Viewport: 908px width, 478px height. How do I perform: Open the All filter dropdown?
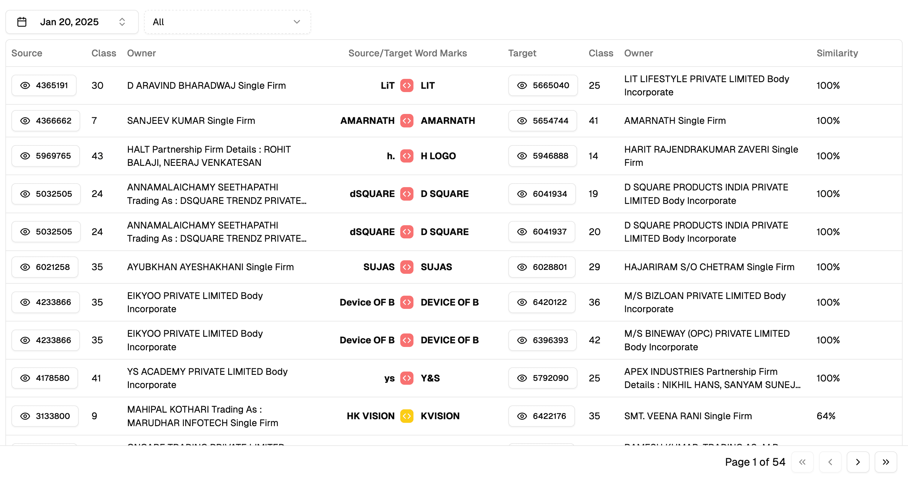pos(227,22)
